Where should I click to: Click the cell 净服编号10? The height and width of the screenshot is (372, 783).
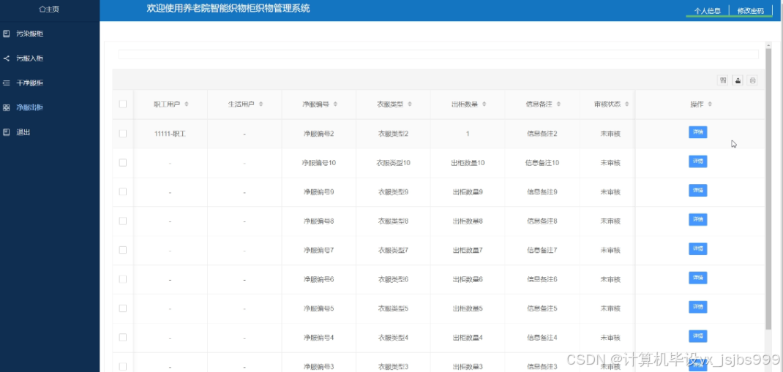point(318,162)
